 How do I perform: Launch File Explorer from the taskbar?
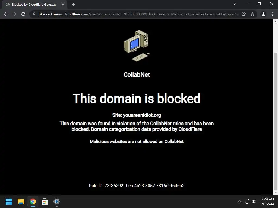point(21,201)
